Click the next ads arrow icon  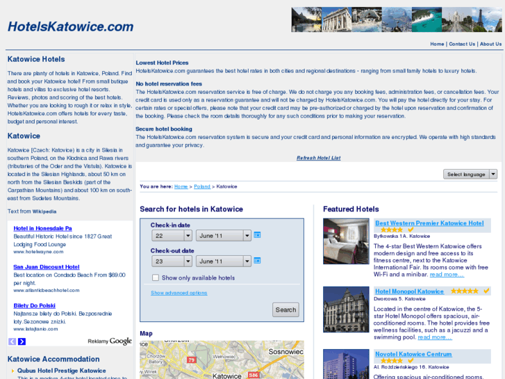click(x=22, y=341)
